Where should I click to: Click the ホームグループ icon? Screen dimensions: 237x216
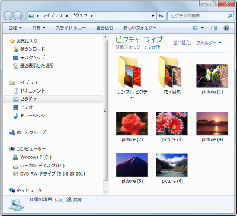click(x=12, y=132)
